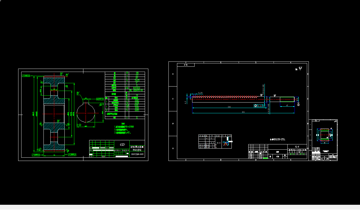The width and height of the screenshot is (360, 210).
Task: Select the 331 overall length dimension
Action: 243,112
